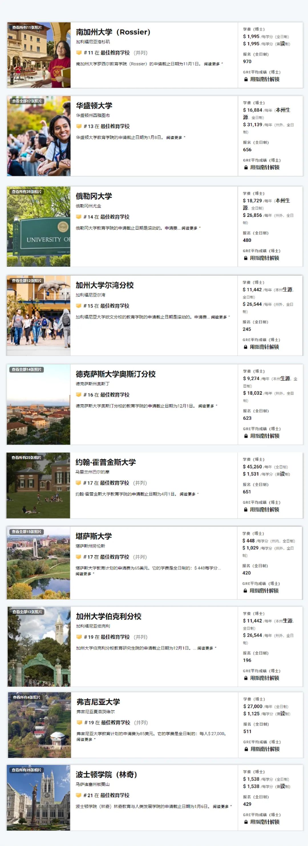Click the lock icon in 德克萨斯大学奥斯汀分校 card
The height and width of the screenshot is (846, 308).
246,436
